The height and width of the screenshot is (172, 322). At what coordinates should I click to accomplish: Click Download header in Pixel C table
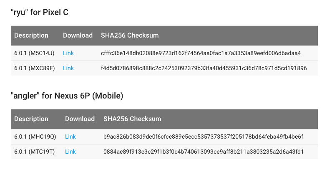point(78,35)
